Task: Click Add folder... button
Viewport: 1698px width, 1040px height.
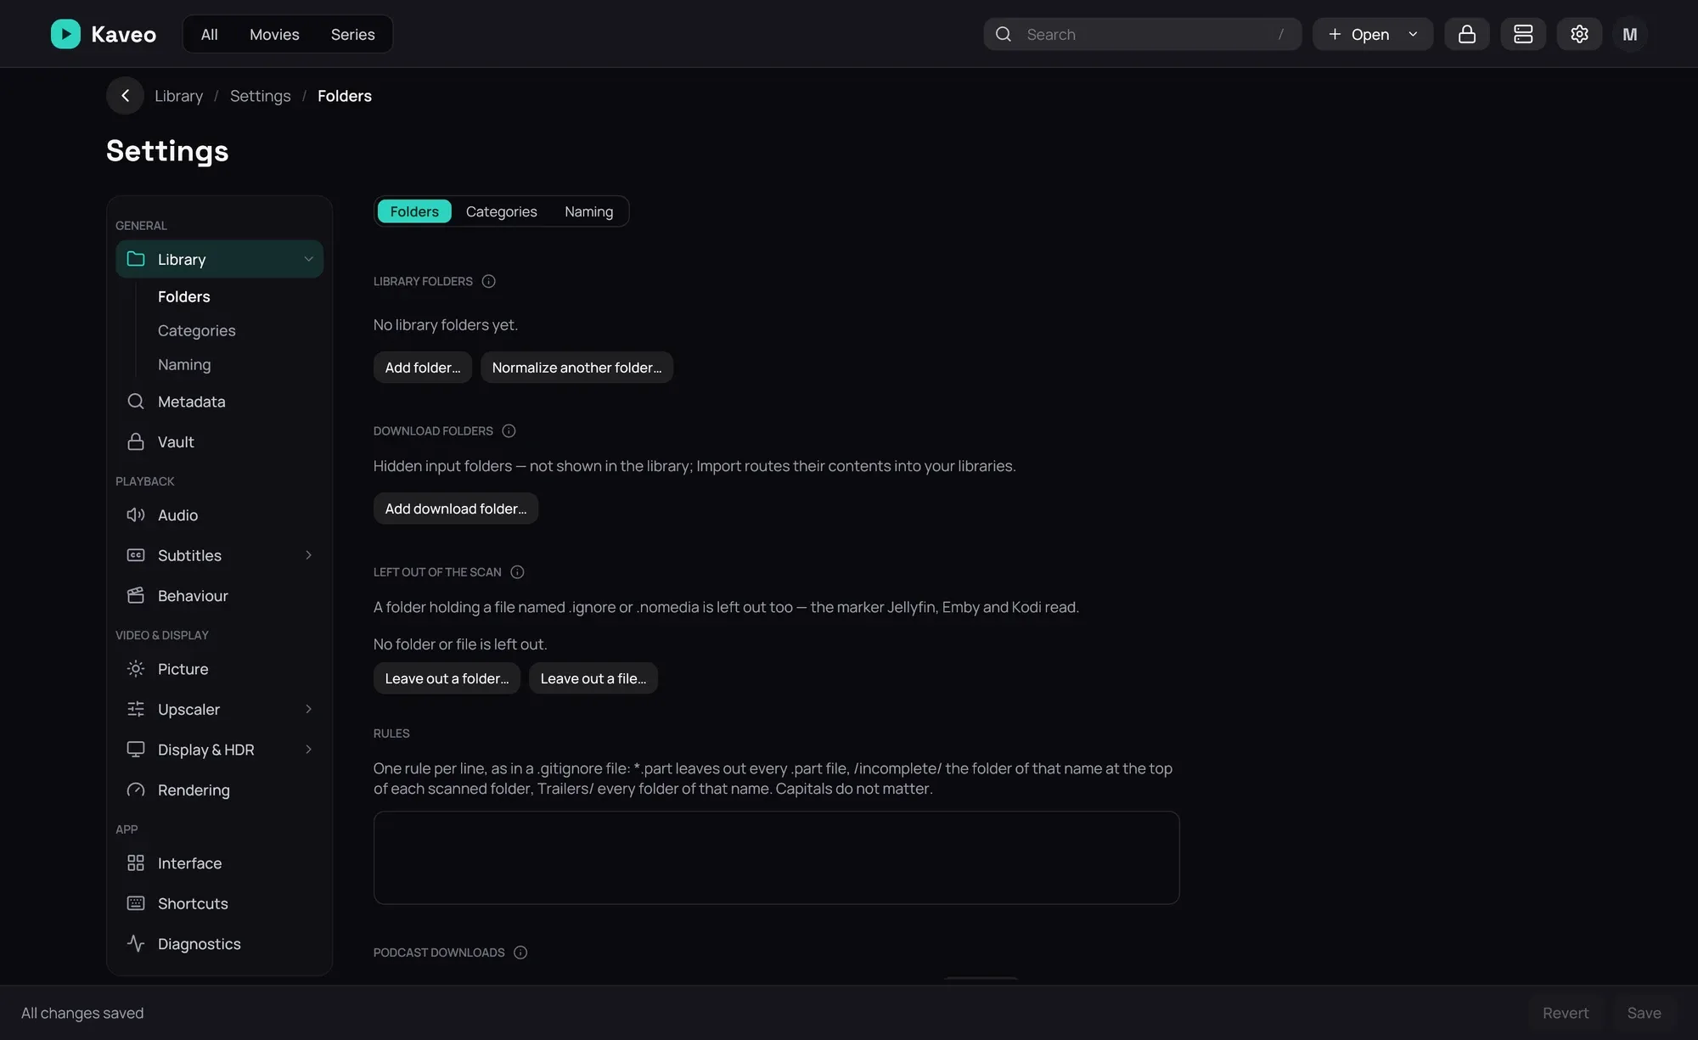Action: tap(422, 368)
